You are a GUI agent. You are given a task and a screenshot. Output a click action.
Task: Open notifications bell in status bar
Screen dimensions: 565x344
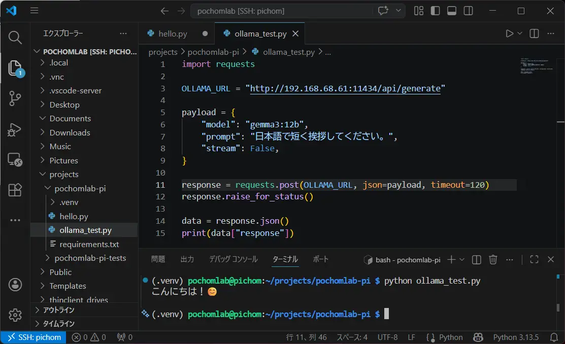pyautogui.click(x=554, y=337)
